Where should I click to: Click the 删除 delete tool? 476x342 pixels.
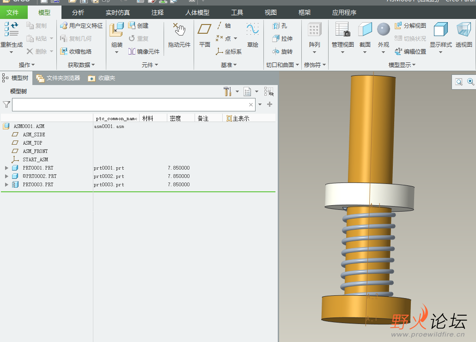[37, 51]
